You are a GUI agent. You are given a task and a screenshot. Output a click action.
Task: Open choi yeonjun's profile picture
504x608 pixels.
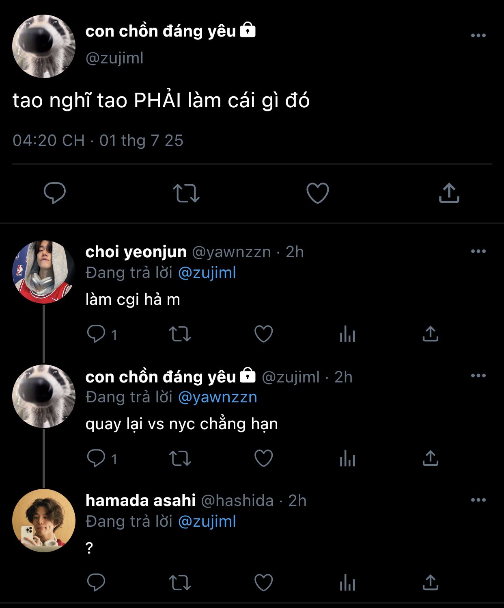coord(43,272)
